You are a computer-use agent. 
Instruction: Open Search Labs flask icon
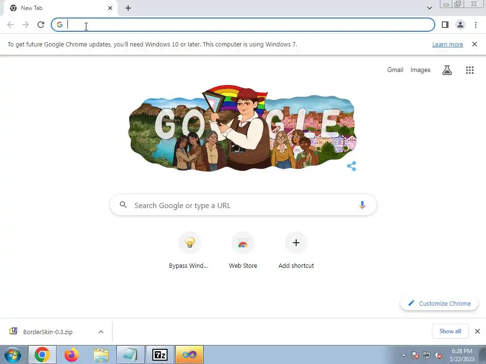pyautogui.click(x=447, y=70)
